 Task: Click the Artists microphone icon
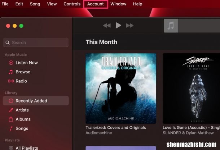coord(11,110)
